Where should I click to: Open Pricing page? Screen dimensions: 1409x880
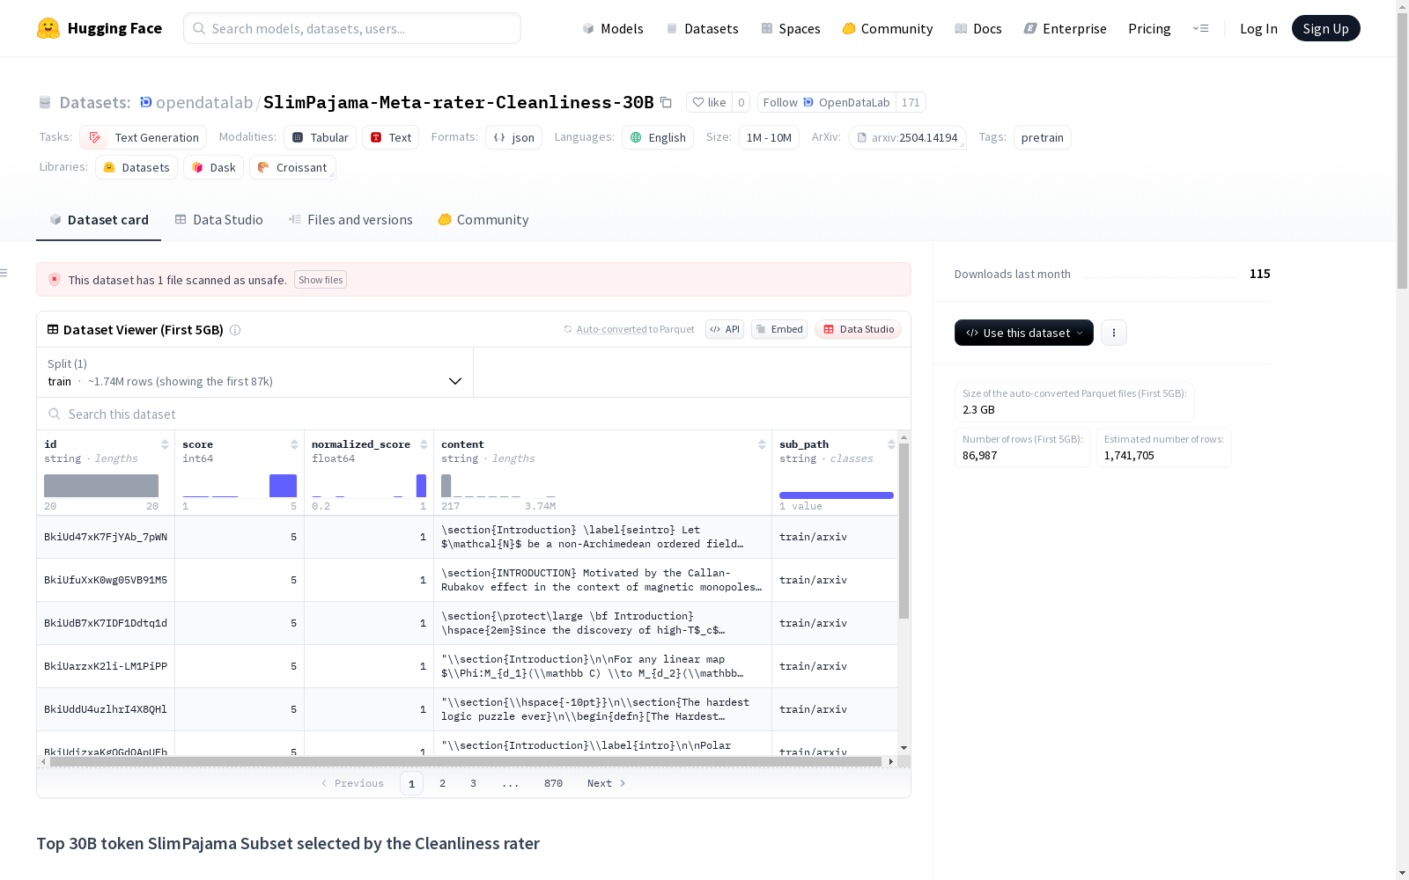click(1149, 28)
